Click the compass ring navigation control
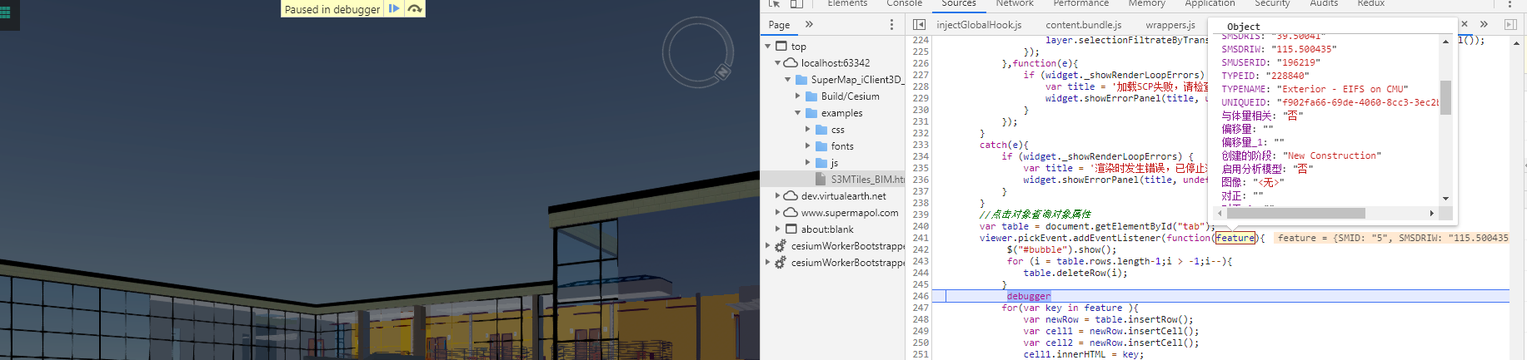Viewport: 1527px width, 360px height. [x=697, y=52]
